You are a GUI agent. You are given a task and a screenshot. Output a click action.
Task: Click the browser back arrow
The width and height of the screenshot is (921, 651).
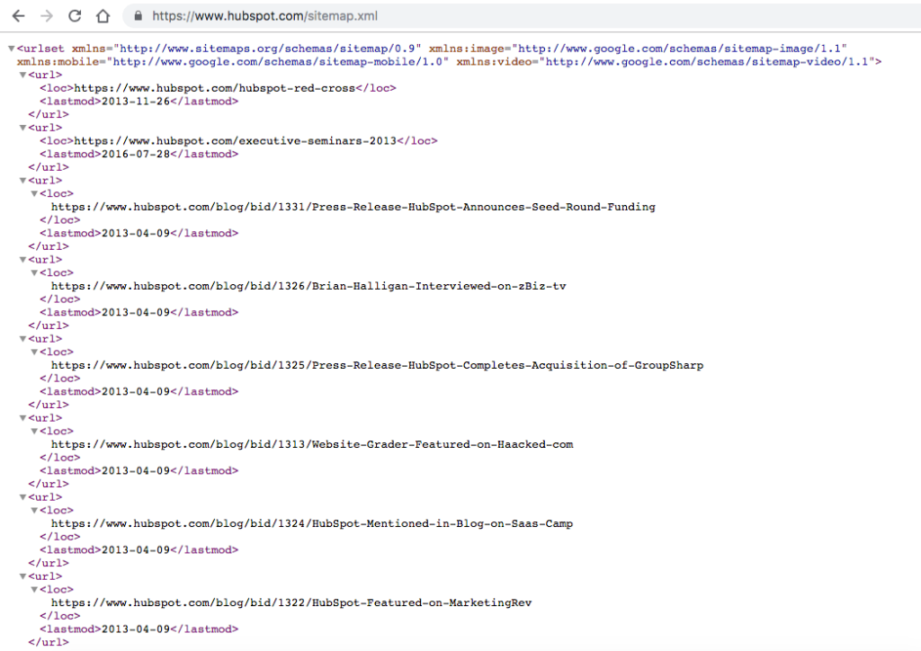coord(19,16)
